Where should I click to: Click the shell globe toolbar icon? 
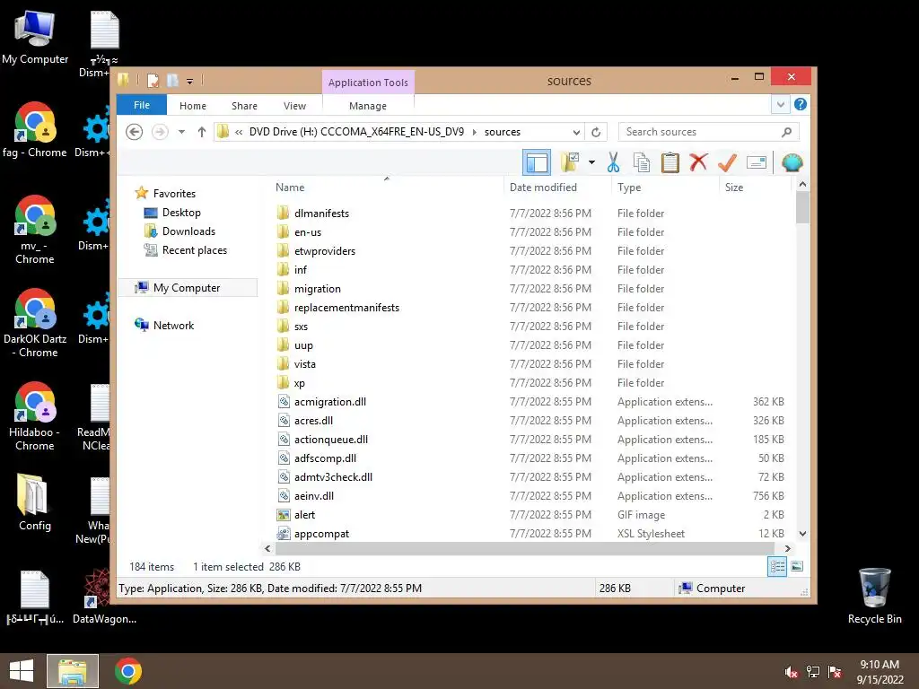792,162
